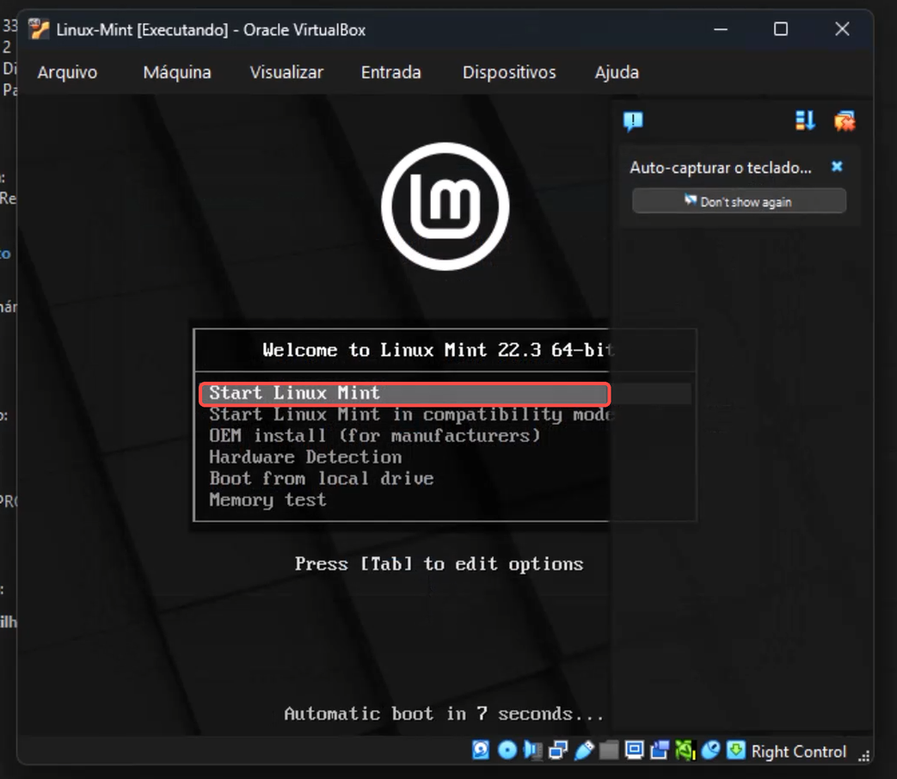Click the VirtualBox icon in the title bar
Viewport: 897px width, 779px height.
(x=39, y=29)
